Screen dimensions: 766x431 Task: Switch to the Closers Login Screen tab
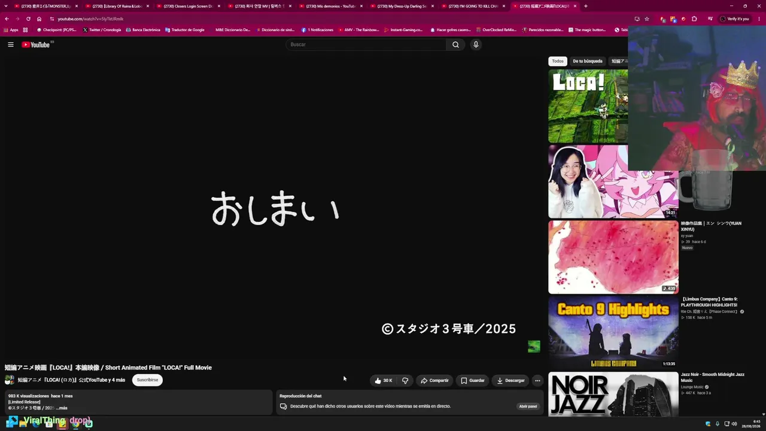(189, 6)
